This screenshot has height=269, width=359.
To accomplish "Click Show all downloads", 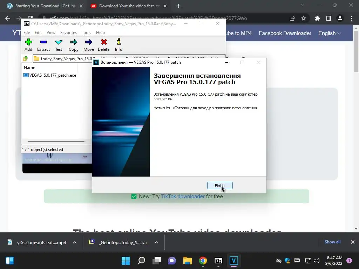I will point(332,242).
